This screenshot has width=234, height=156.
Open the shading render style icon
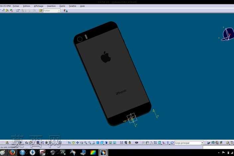(106, 143)
